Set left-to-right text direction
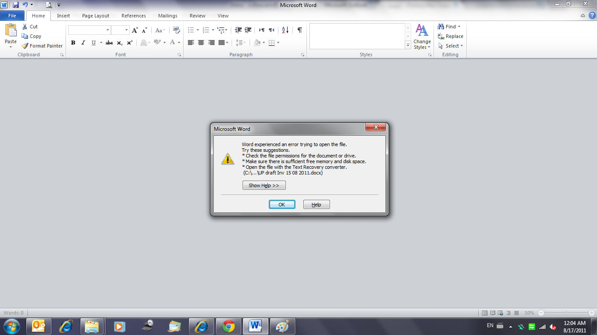Screen dimensions: 597x335 click(x=261, y=30)
